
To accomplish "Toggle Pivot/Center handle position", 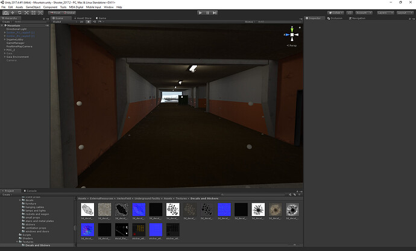I will tap(55, 13).
